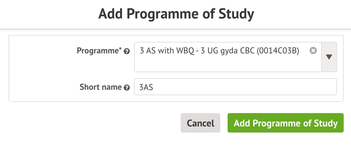Click the "(0014C03B)" code in the programme field

(278, 51)
